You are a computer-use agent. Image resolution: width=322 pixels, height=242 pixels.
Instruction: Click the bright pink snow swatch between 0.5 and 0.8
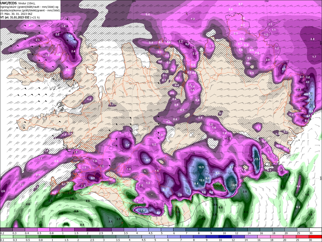43,230
